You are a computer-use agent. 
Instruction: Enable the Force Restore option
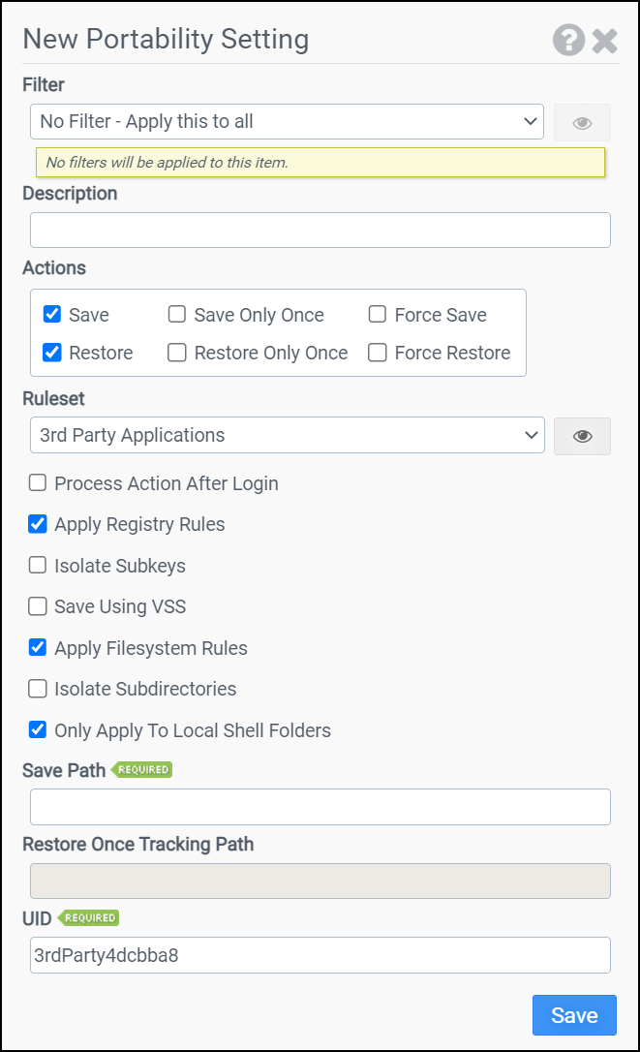pyautogui.click(x=378, y=353)
